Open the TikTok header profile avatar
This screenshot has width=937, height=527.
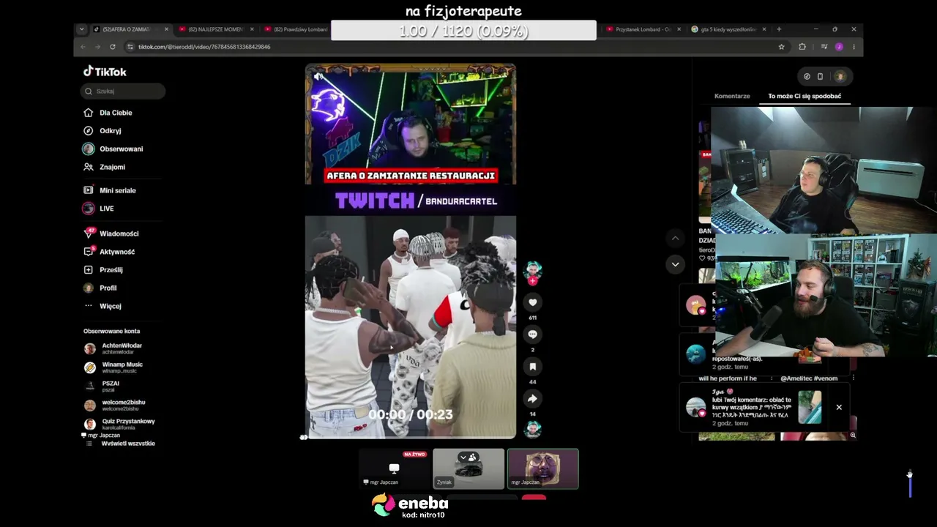pos(839,76)
